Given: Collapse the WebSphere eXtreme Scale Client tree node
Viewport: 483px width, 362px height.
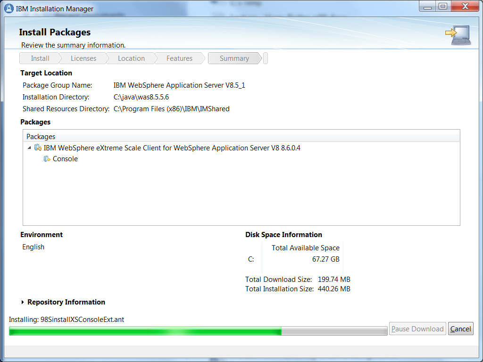Looking at the screenshot, I should [x=30, y=148].
